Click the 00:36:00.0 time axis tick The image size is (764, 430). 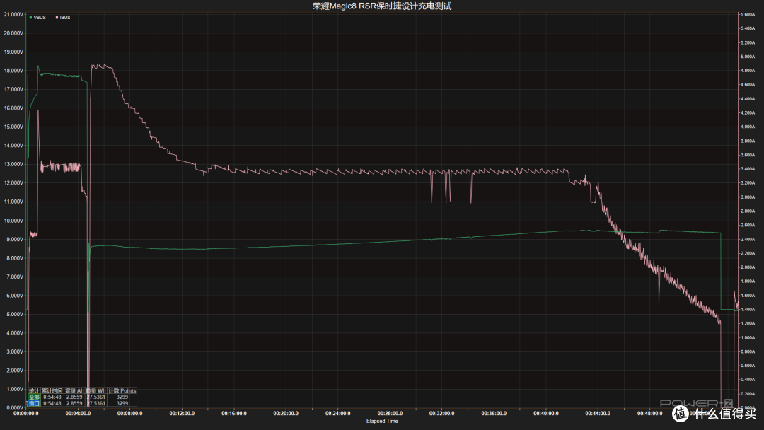click(494, 414)
